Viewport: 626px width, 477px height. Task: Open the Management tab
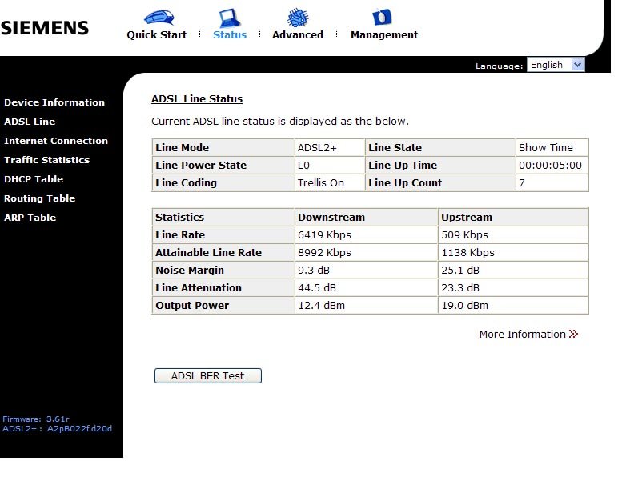(x=384, y=35)
